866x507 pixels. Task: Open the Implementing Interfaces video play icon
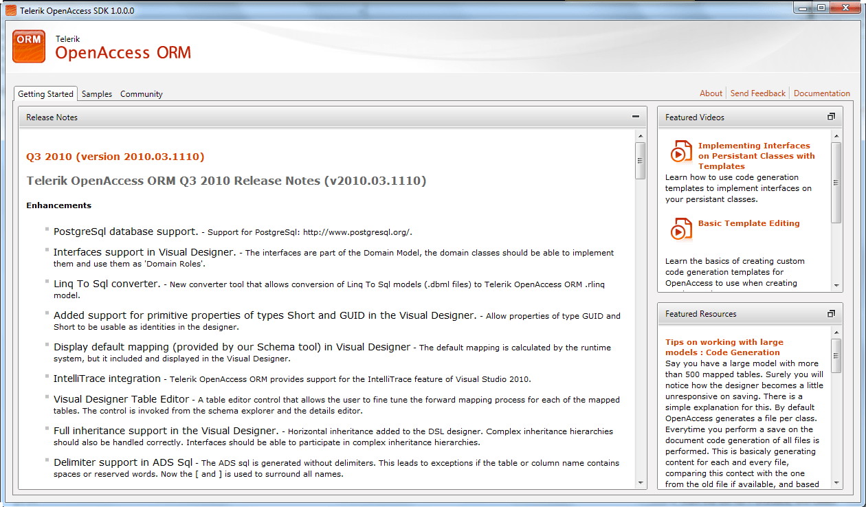pyautogui.click(x=681, y=152)
